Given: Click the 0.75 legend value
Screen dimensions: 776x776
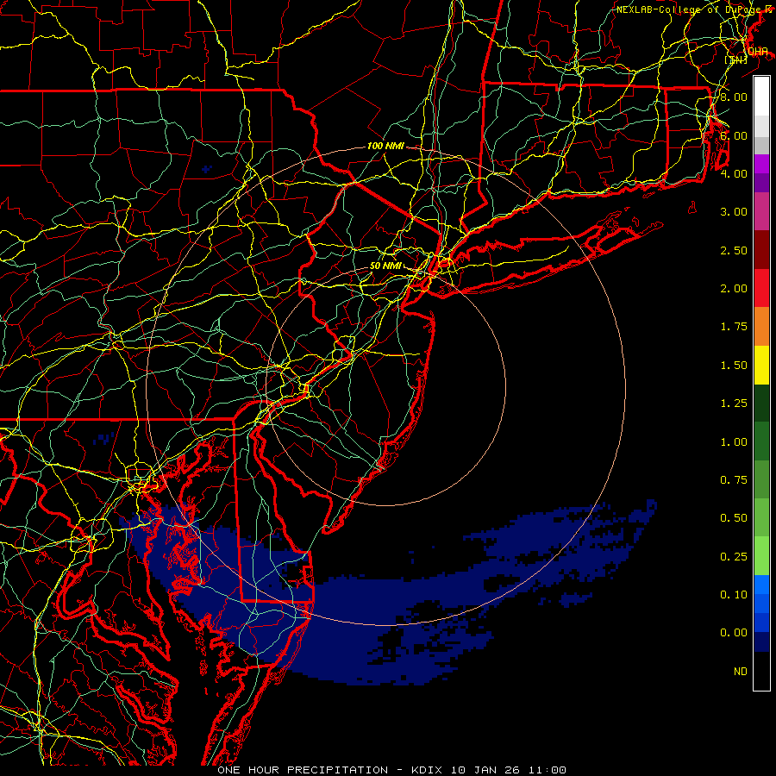Looking at the screenshot, I should (734, 480).
